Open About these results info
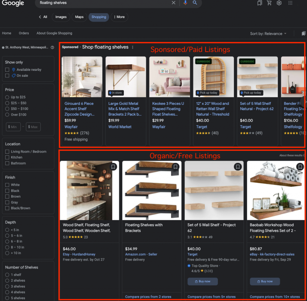The width and height of the screenshot is (307, 301). coord(292,155)
